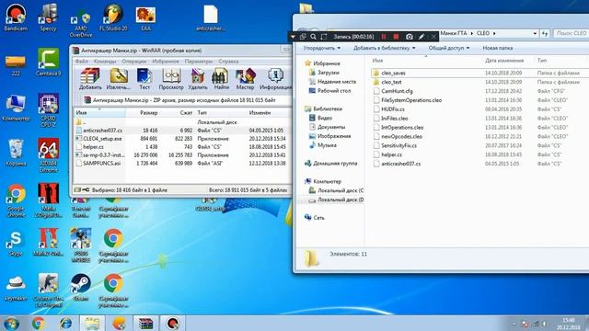Viewport: 589px width, 331px height.
Task: Open the Bandicam toolbar dropdown arrow
Action: [x=293, y=37]
